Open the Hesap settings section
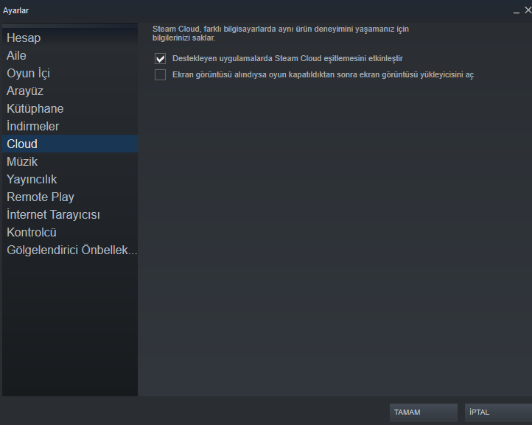 point(70,38)
